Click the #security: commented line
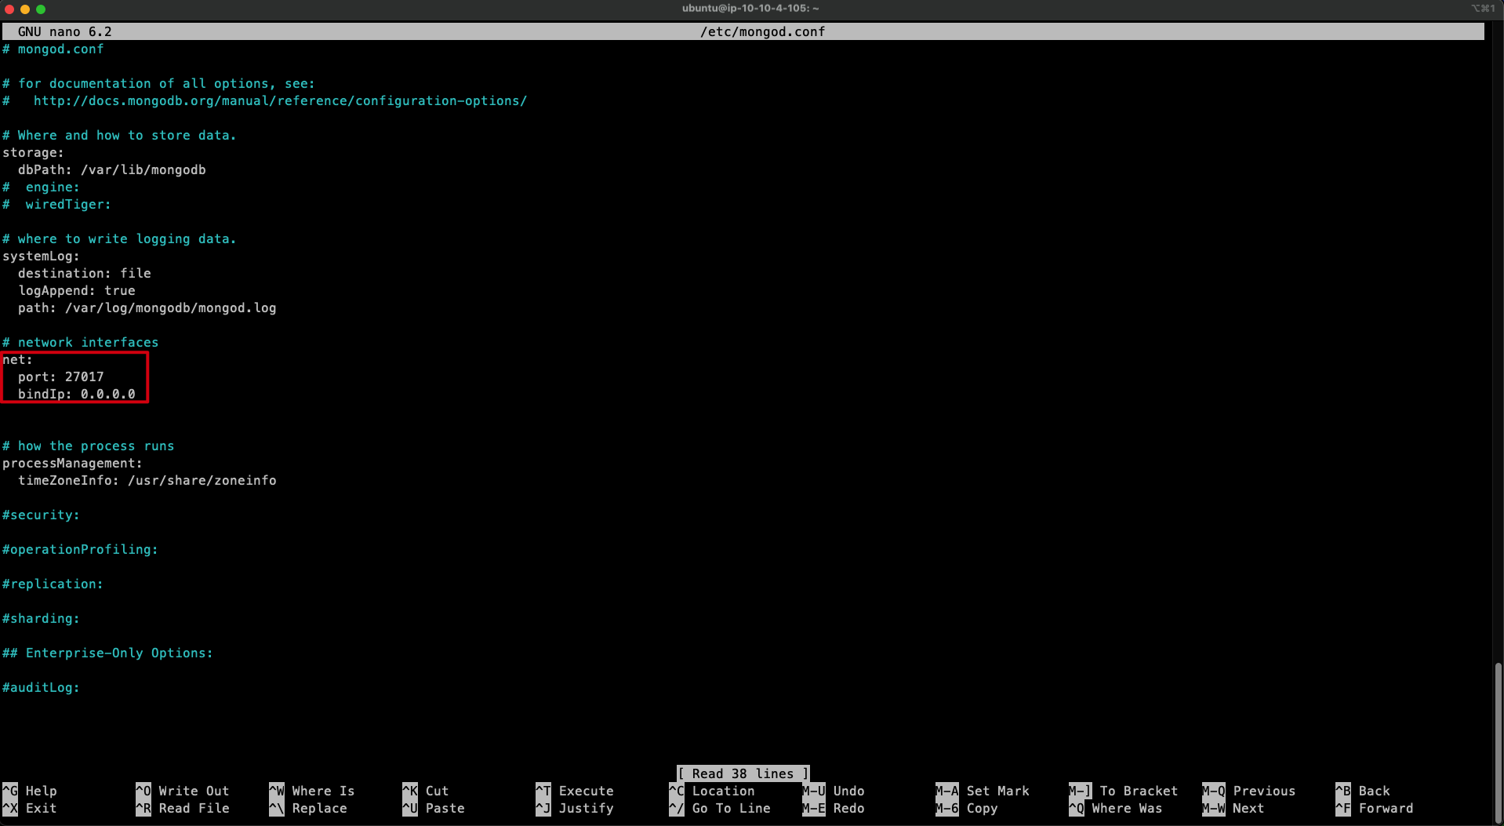This screenshot has height=826, width=1504. click(41, 515)
